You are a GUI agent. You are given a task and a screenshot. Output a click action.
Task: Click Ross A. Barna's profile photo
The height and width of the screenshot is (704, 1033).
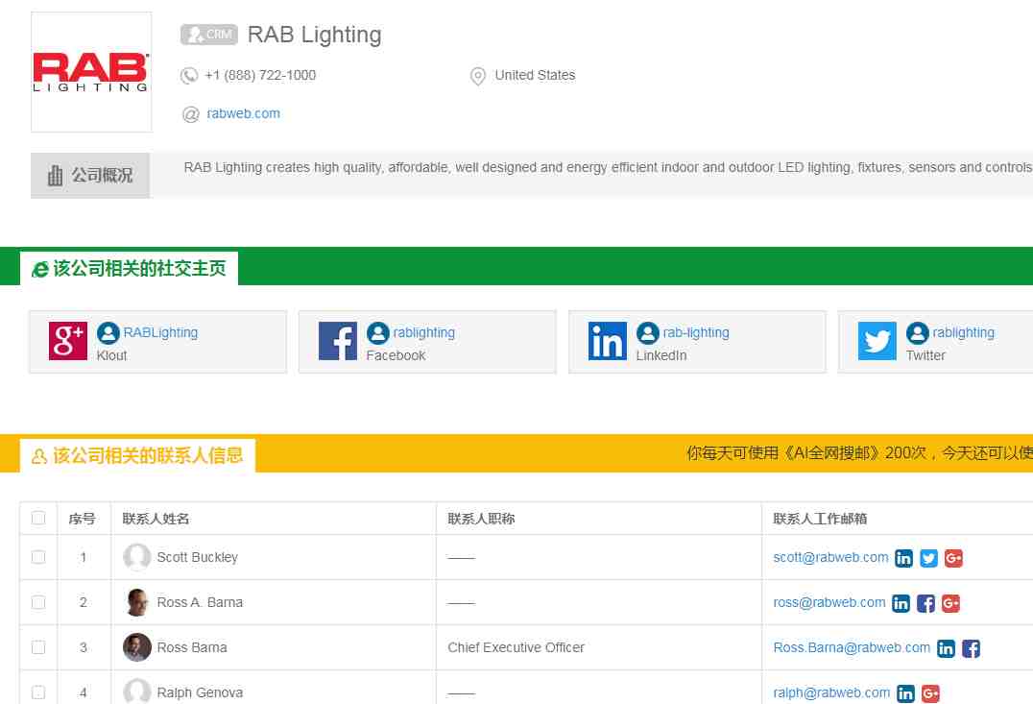point(137,602)
